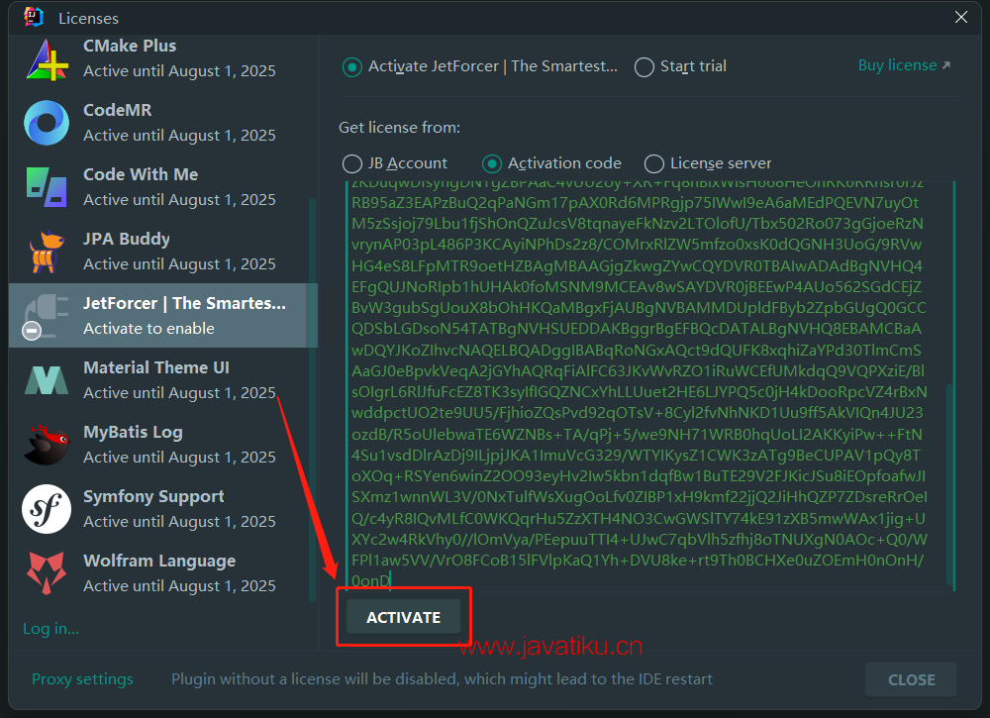Open the Buy license link

click(x=904, y=65)
